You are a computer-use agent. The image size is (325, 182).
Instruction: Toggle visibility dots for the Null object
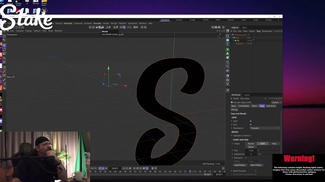point(250,38)
